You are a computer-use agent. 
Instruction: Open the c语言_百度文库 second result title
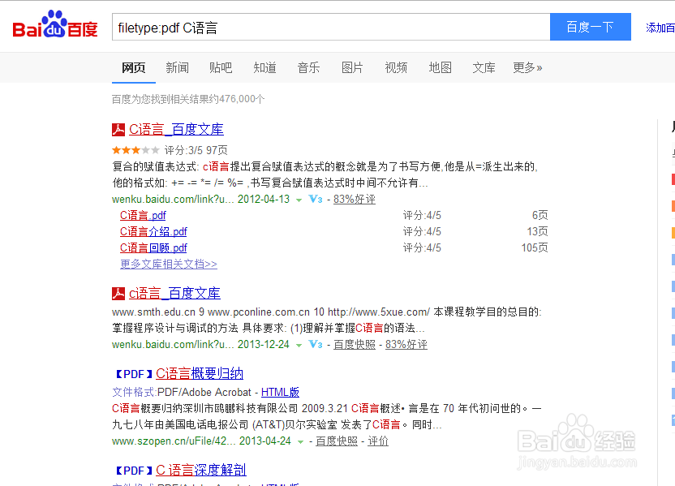[174, 293]
